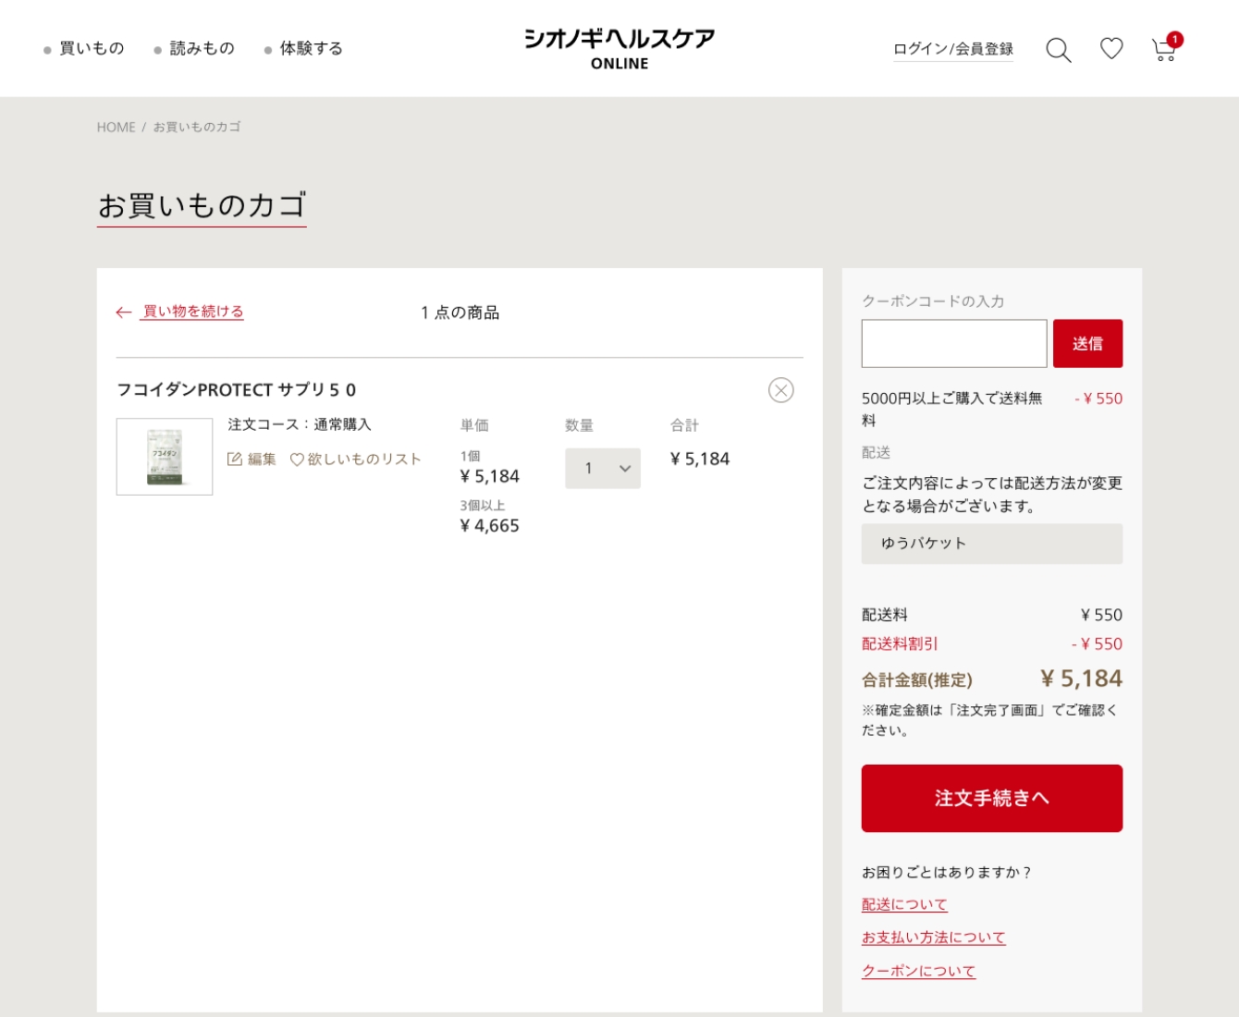Proceed with 注文手続きへ button

[x=992, y=798]
